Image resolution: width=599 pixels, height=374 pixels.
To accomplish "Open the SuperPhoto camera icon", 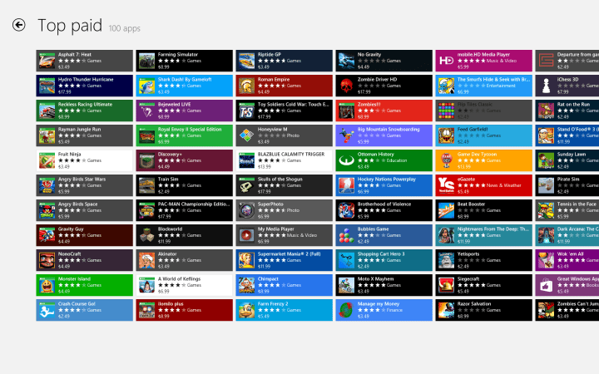I will click(x=247, y=210).
